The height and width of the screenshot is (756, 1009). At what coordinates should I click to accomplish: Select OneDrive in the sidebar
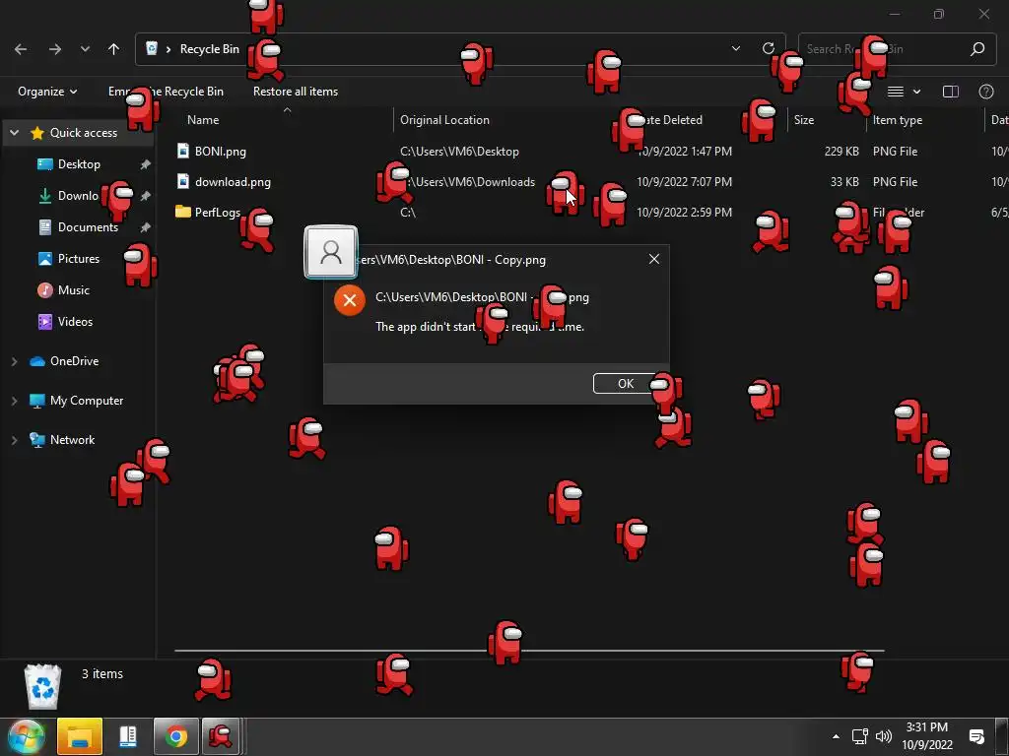(x=75, y=361)
